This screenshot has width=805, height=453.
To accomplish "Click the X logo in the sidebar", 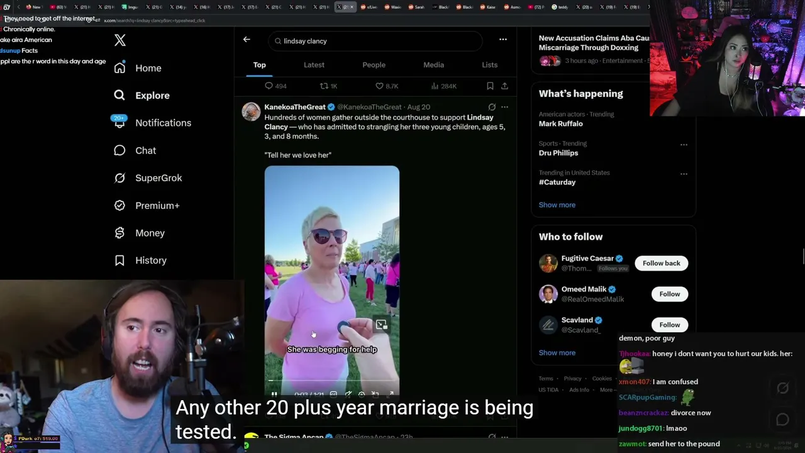I will 120,41.
